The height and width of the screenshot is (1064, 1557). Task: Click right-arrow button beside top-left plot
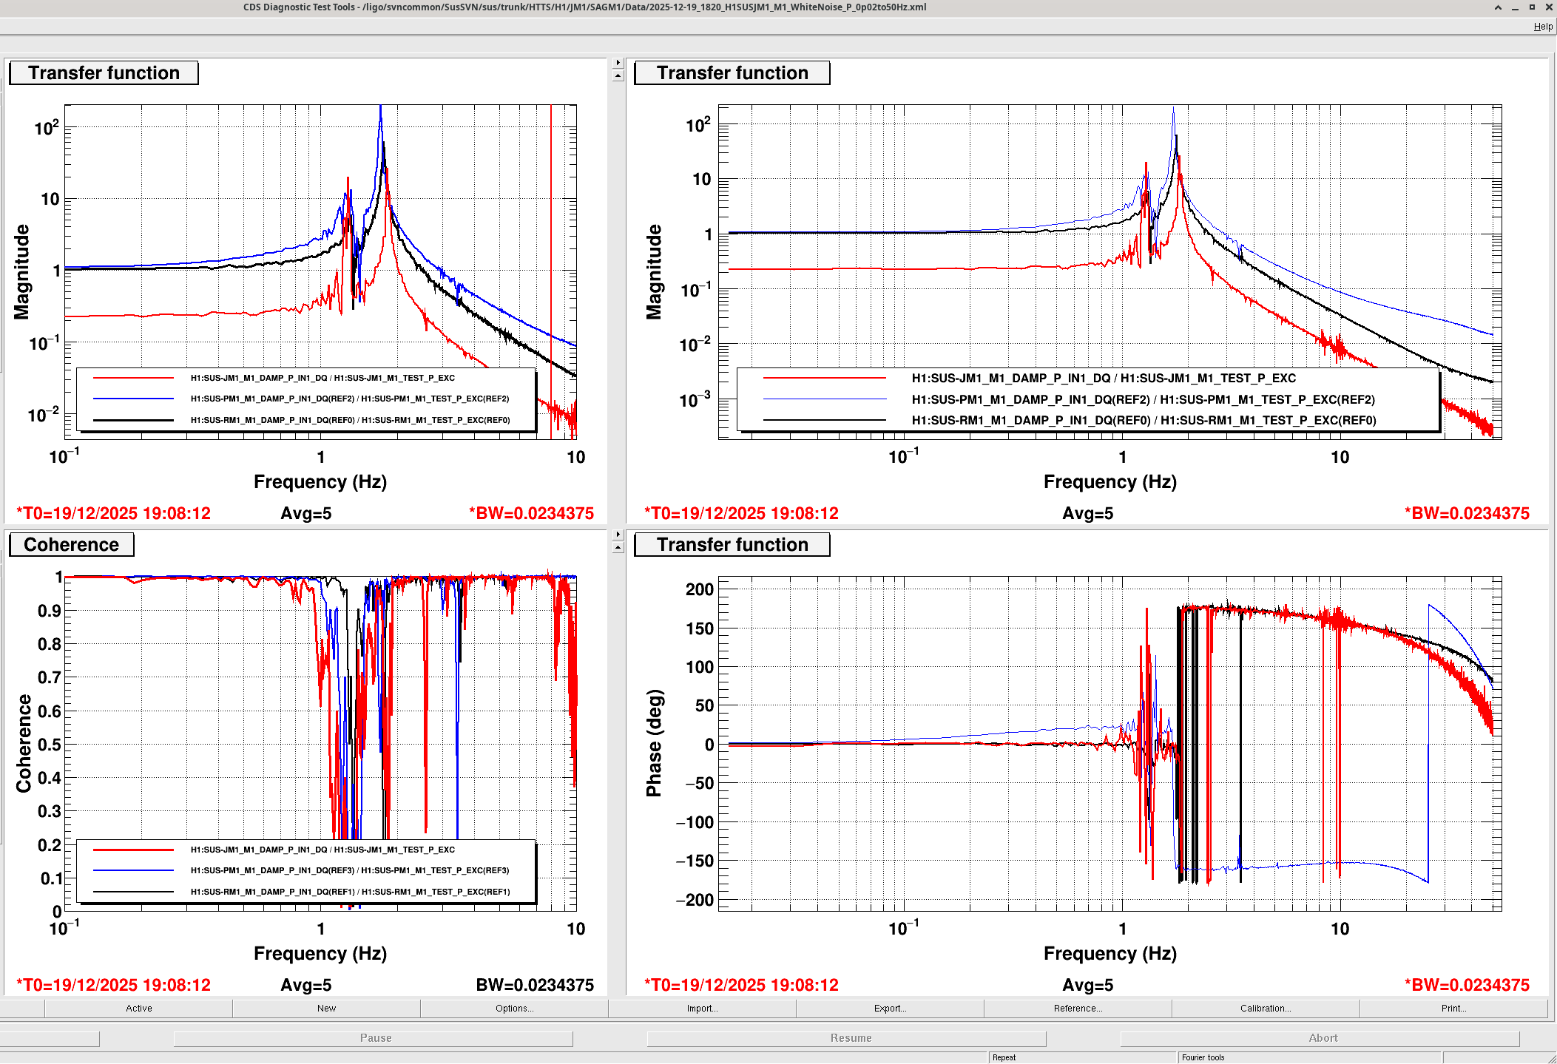[618, 63]
